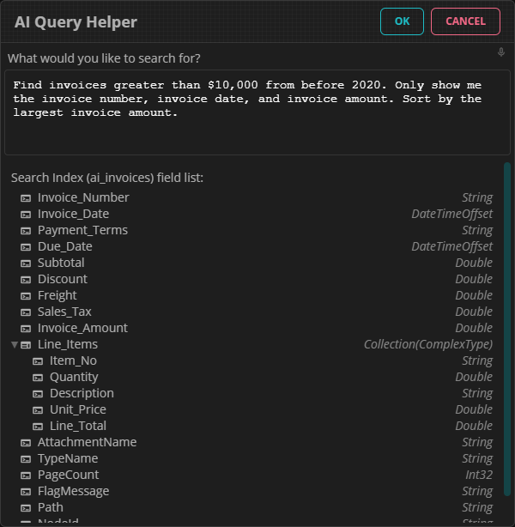Click the Sales_Tax field icon
Image resolution: width=515 pixels, height=527 pixels.
coord(26,312)
